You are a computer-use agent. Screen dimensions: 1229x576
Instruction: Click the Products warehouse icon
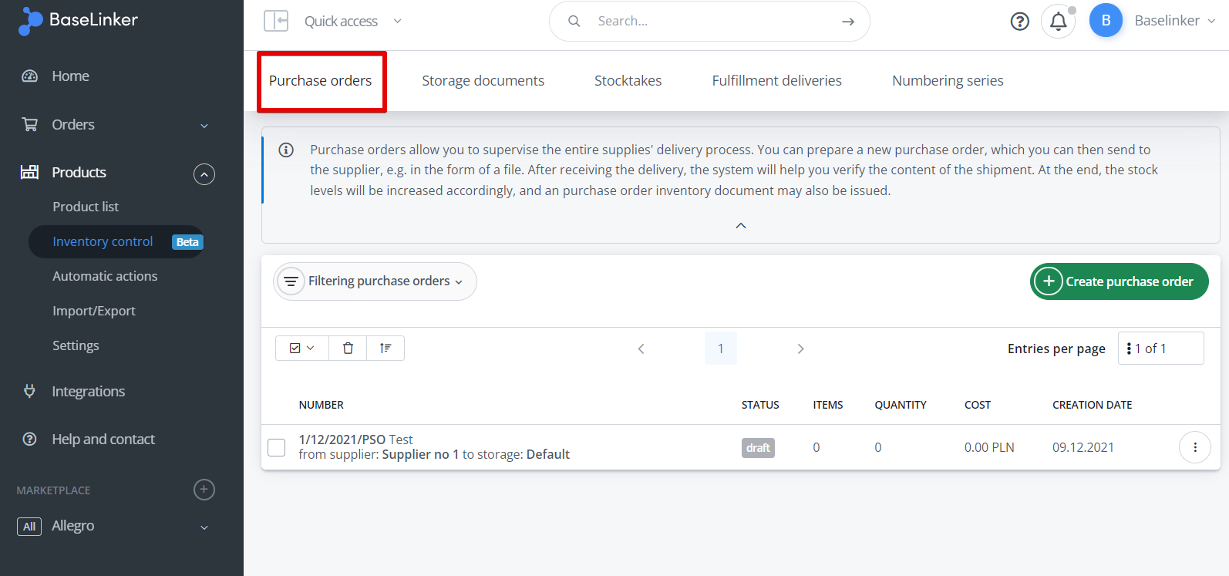[30, 172]
